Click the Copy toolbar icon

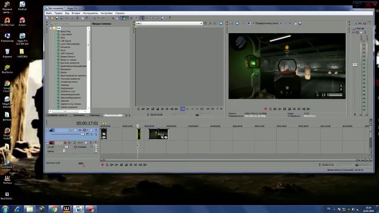tap(82, 18)
